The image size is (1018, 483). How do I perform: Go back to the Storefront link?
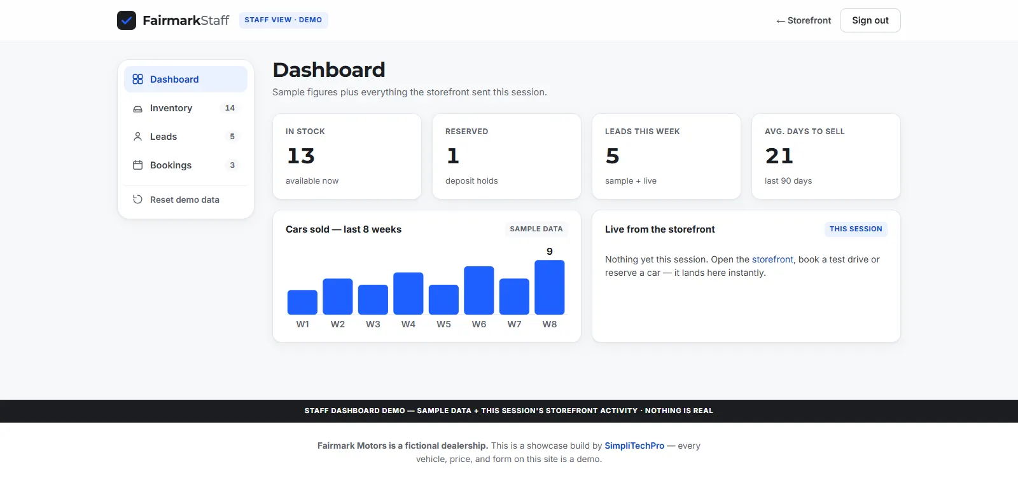(x=804, y=20)
